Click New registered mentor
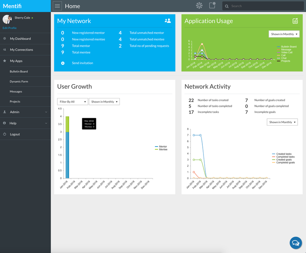This screenshot has width=306, height=253. [x=88, y=33]
